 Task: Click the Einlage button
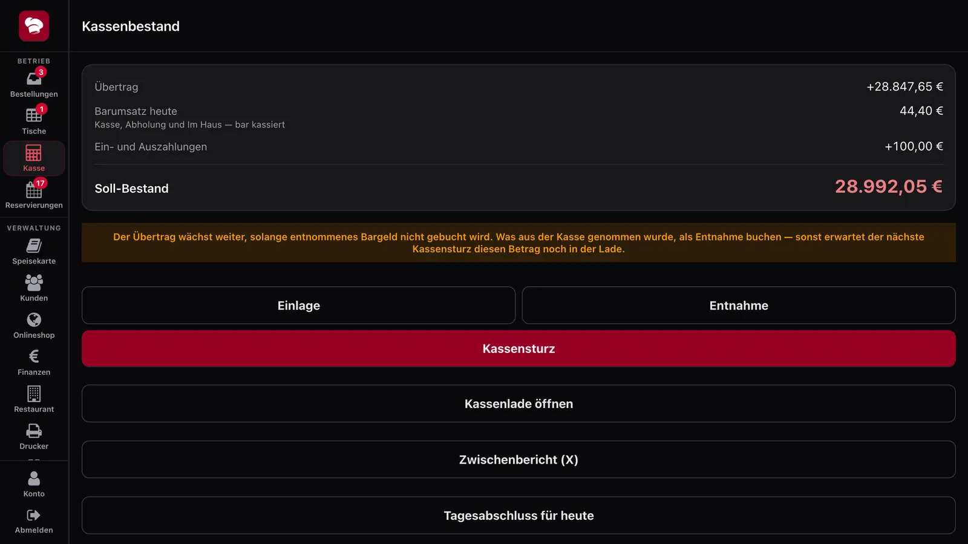coord(298,305)
